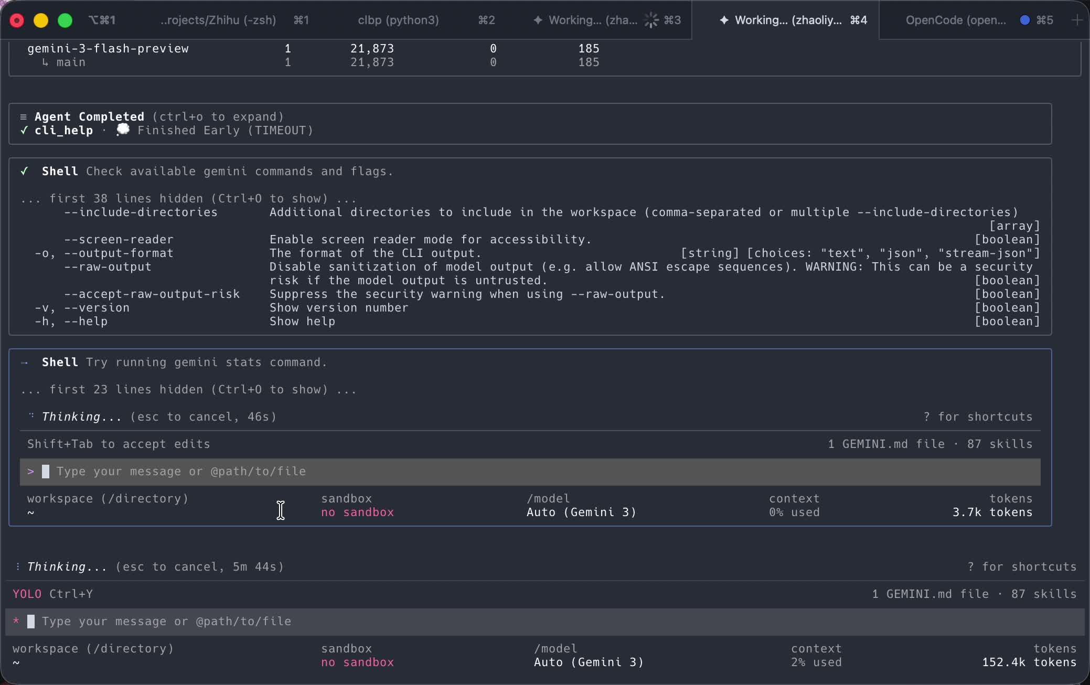Click the '0% used' context value
This screenshot has height=685, width=1090.
[x=794, y=512]
